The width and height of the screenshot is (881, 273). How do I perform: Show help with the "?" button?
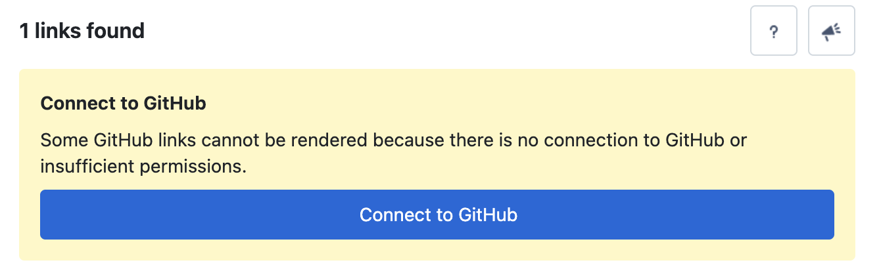(774, 31)
